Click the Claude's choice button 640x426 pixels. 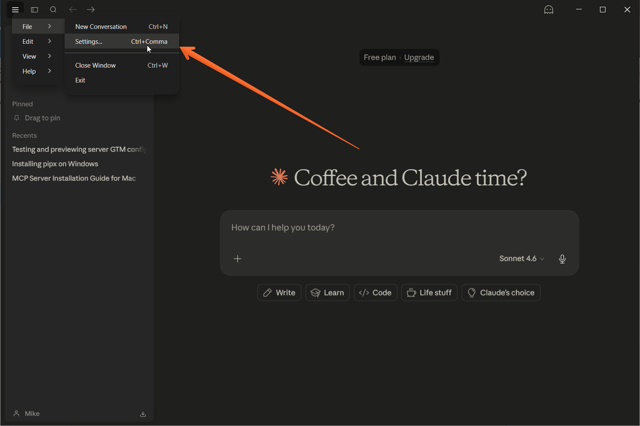tap(501, 293)
